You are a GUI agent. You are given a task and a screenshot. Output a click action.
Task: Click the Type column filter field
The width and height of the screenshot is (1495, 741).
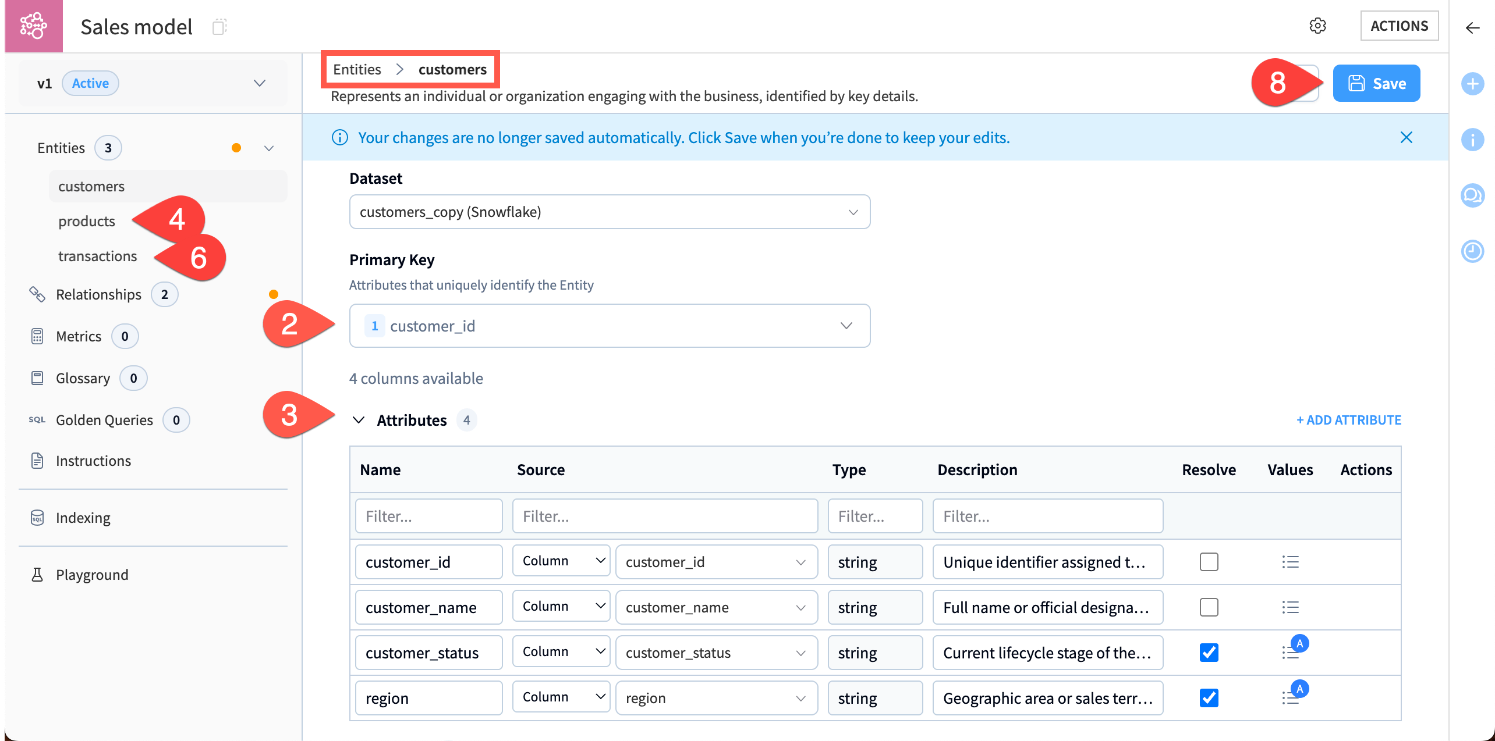coord(875,516)
